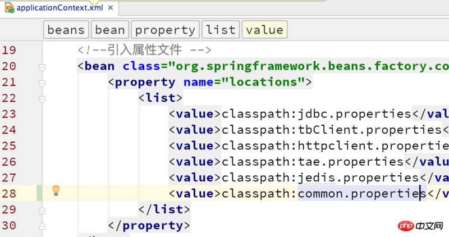Collapse the bean fold at line 20
Image resolution: width=449 pixels, height=237 pixels.
[43, 67]
